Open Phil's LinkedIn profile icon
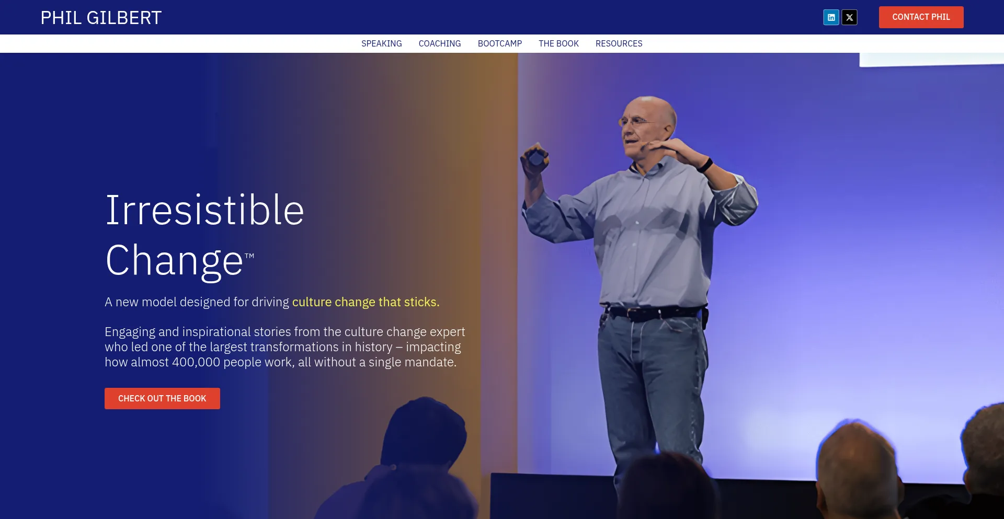Screen dimensions: 1004x519 [x=831, y=17]
